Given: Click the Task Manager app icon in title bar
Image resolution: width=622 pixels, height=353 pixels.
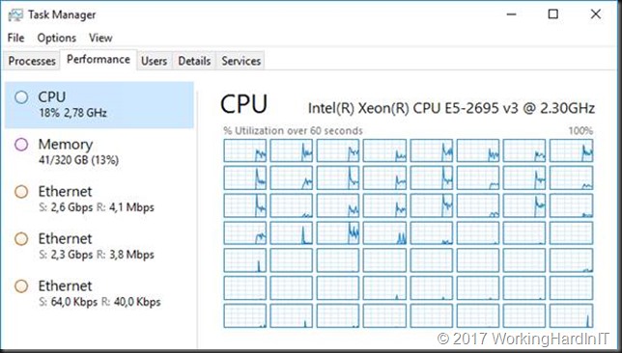Looking at the screenshot, I should 15,15.
